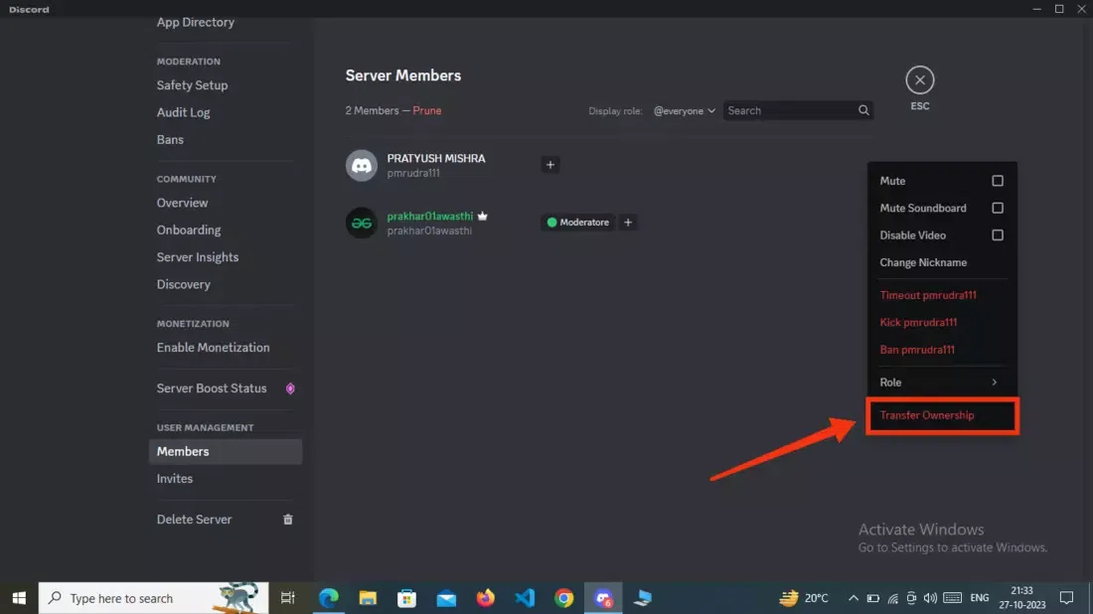Click prakhar01awasthi's green avatar
The width and height of the screenshot is (1093, 614).
(x=361, y=223)
